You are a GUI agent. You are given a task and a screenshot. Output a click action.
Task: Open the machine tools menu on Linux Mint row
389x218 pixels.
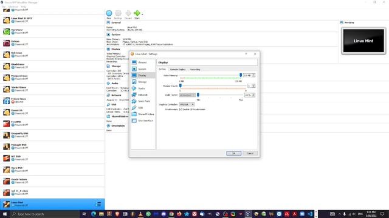pyautogui.click(x=98, y=204)
